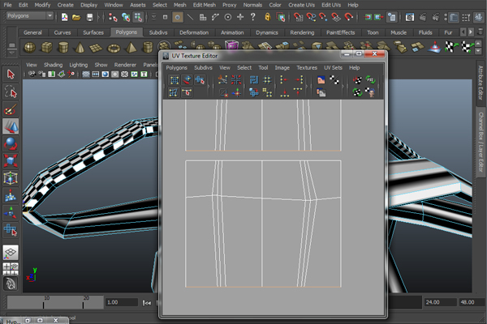Select the four view layout
The width and height of the screenshot is (487, 324).
(x=11, y=269)
